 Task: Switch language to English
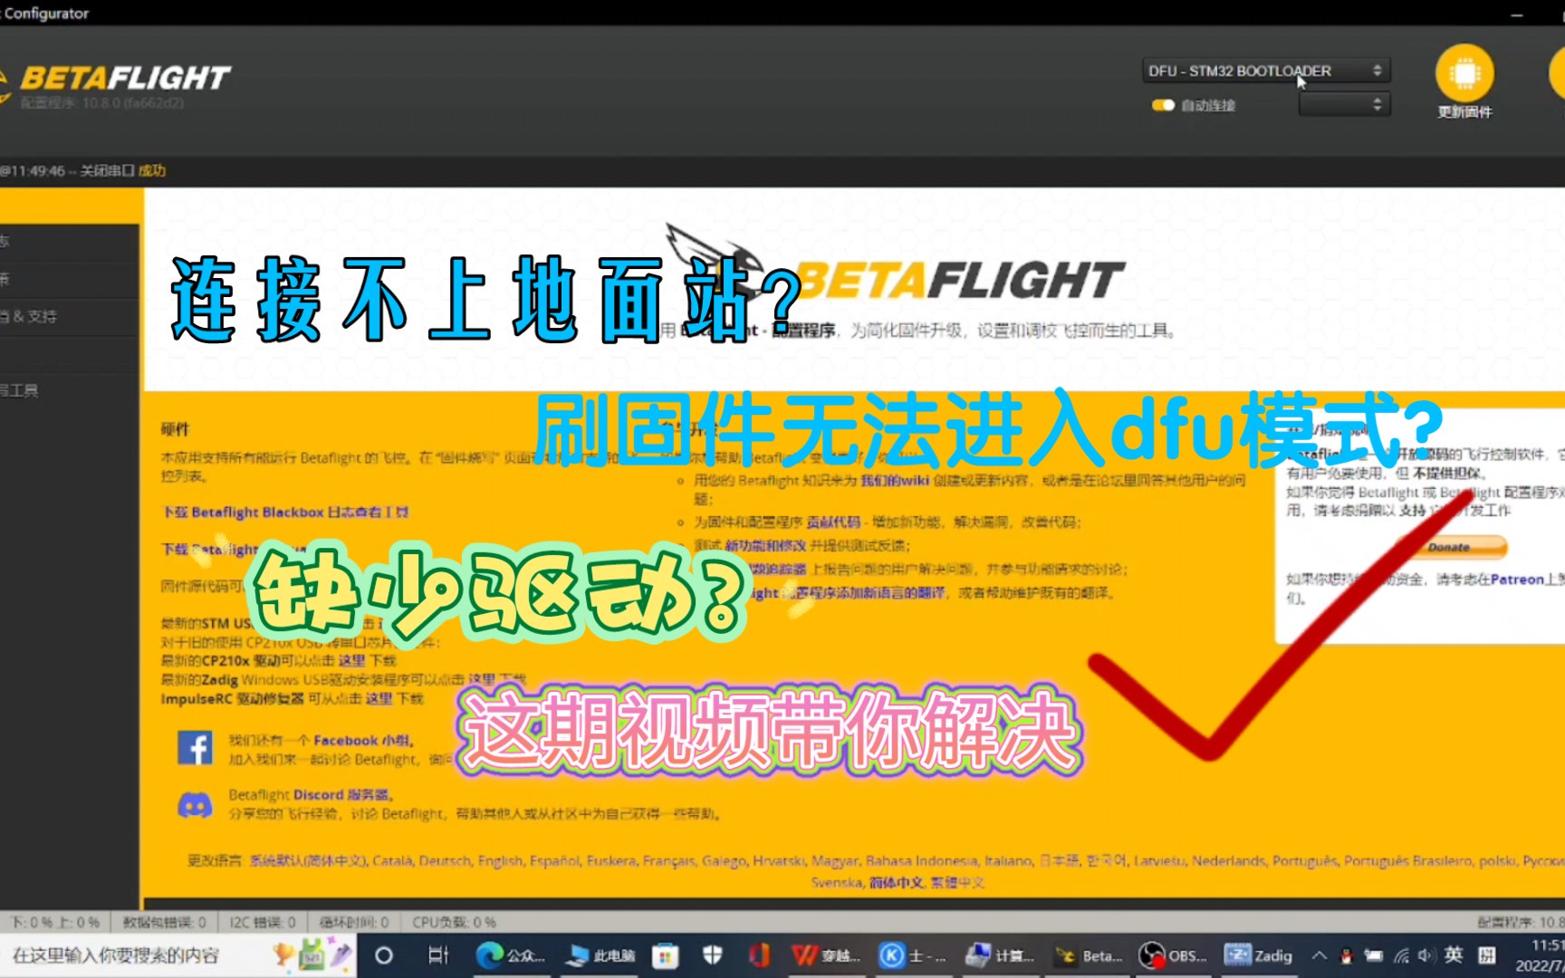coord(500,860)
